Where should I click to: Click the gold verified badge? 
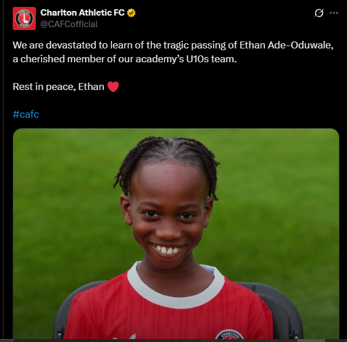pyautogui.click(x=131, y=13)
